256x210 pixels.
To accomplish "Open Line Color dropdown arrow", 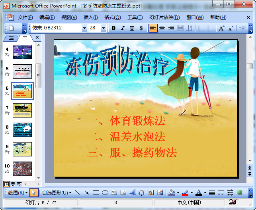I will pyautogui.click(x=192, y=193).
